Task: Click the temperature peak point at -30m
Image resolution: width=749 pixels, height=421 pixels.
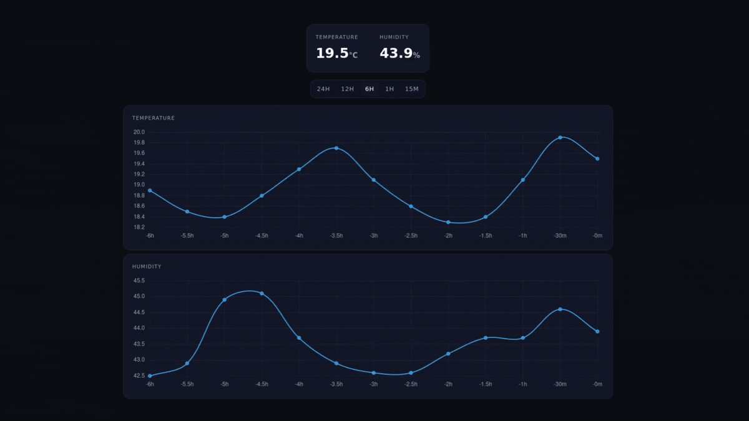Action: [561, 137]
